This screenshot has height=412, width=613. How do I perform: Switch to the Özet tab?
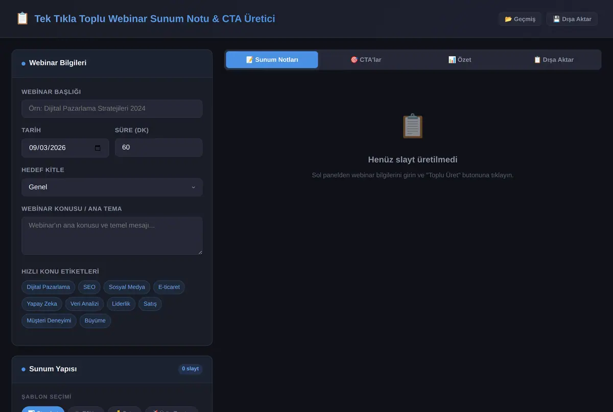(x=460, y=60)
